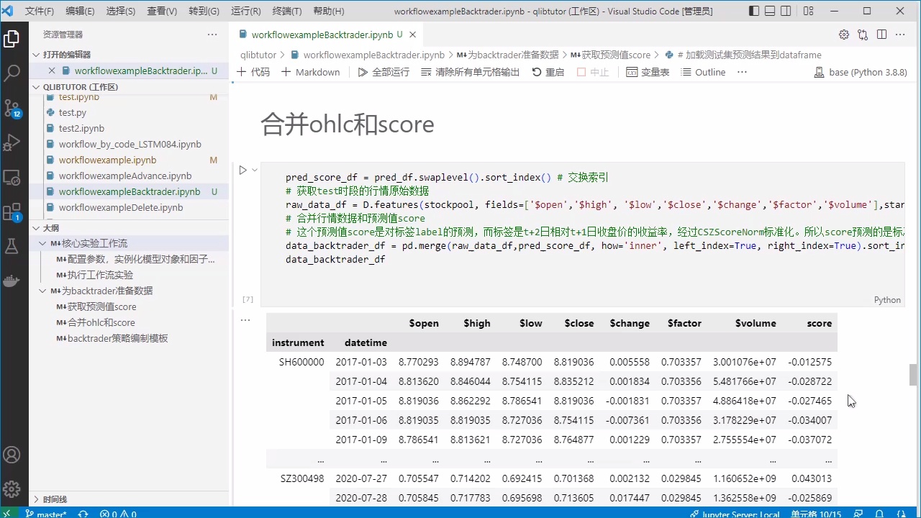Image resolution: width=921 pixels, height=518 pixels.
Task: Run the notebook cell with play icon
Action: pyautogui.click(x=242, y=171)
